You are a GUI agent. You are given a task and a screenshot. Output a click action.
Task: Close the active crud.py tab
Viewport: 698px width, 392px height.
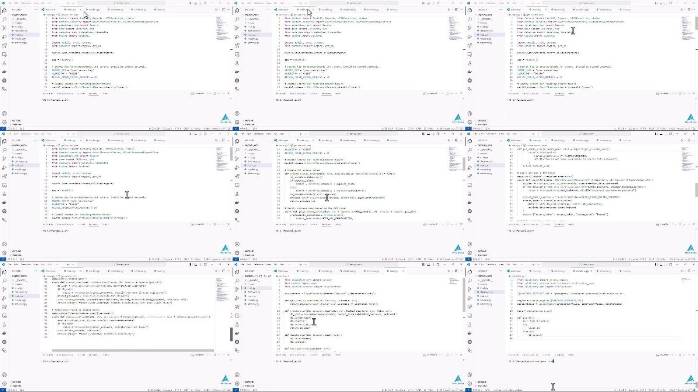pos(403,271)
